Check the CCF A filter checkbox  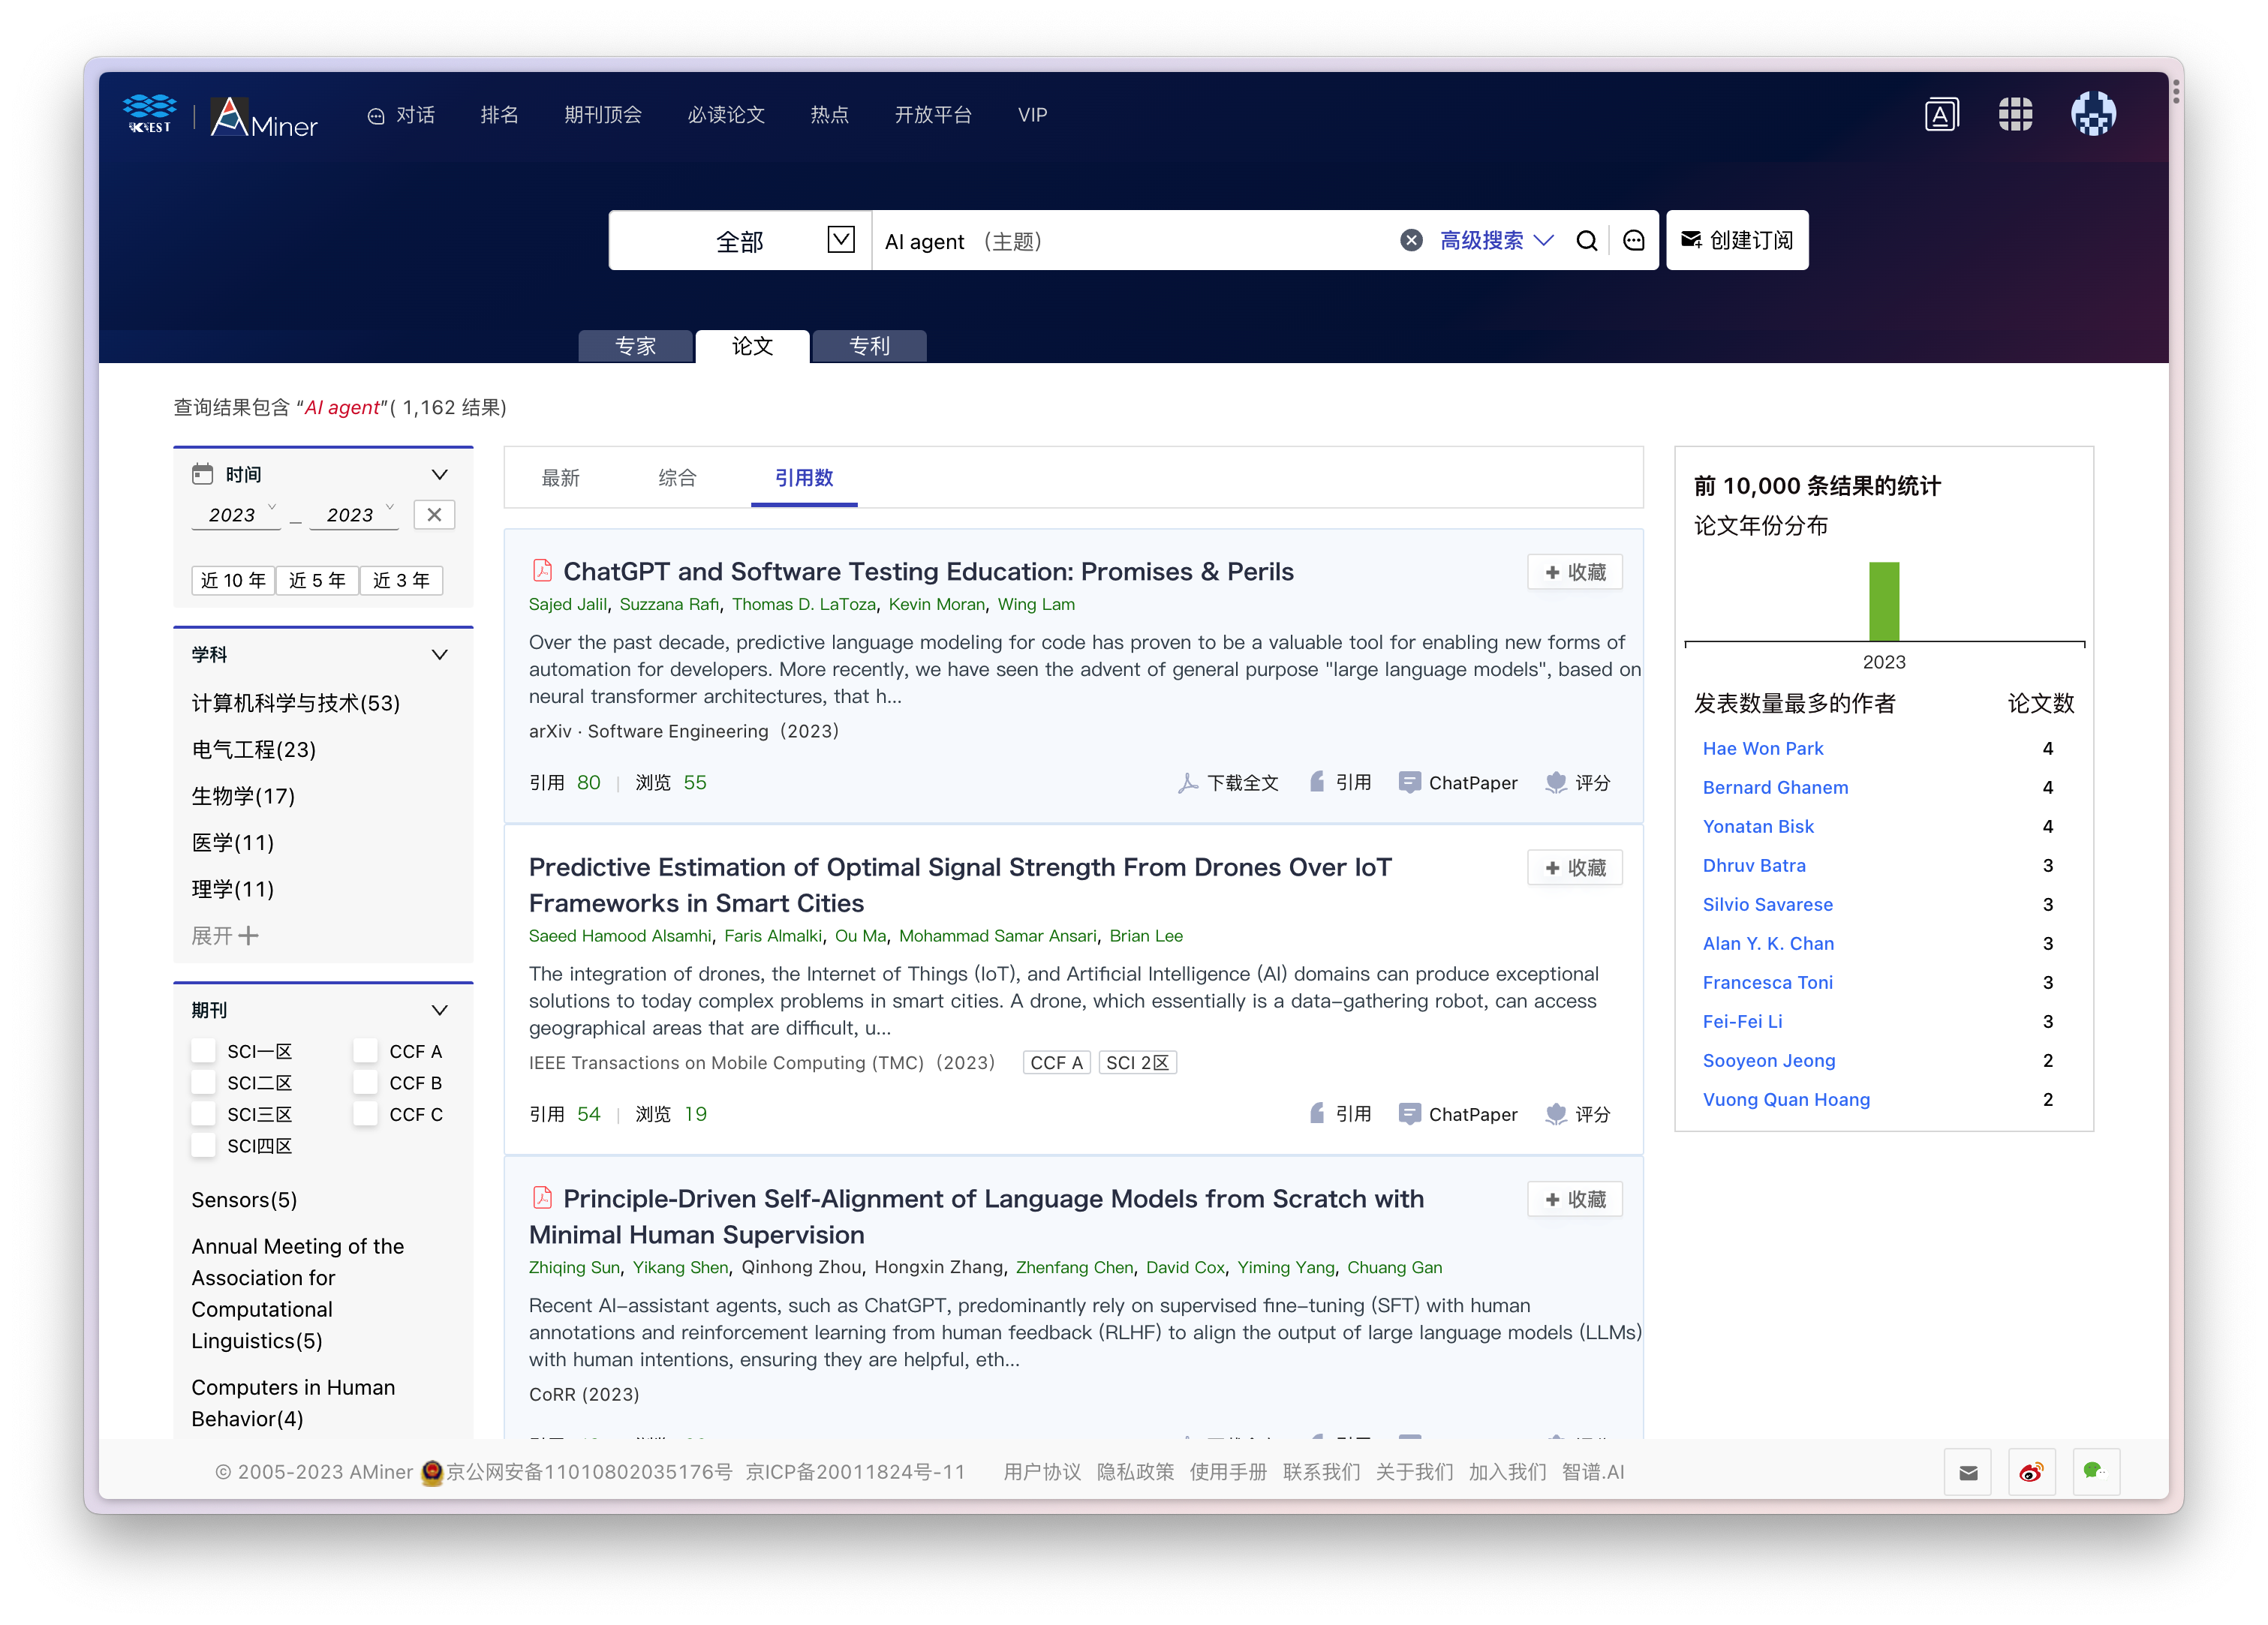[x=366, y=1050]
